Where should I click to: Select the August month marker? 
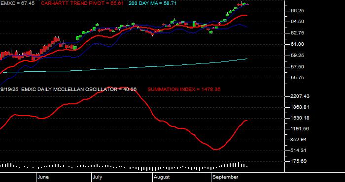pyautogui.click(x=162, y=177)
